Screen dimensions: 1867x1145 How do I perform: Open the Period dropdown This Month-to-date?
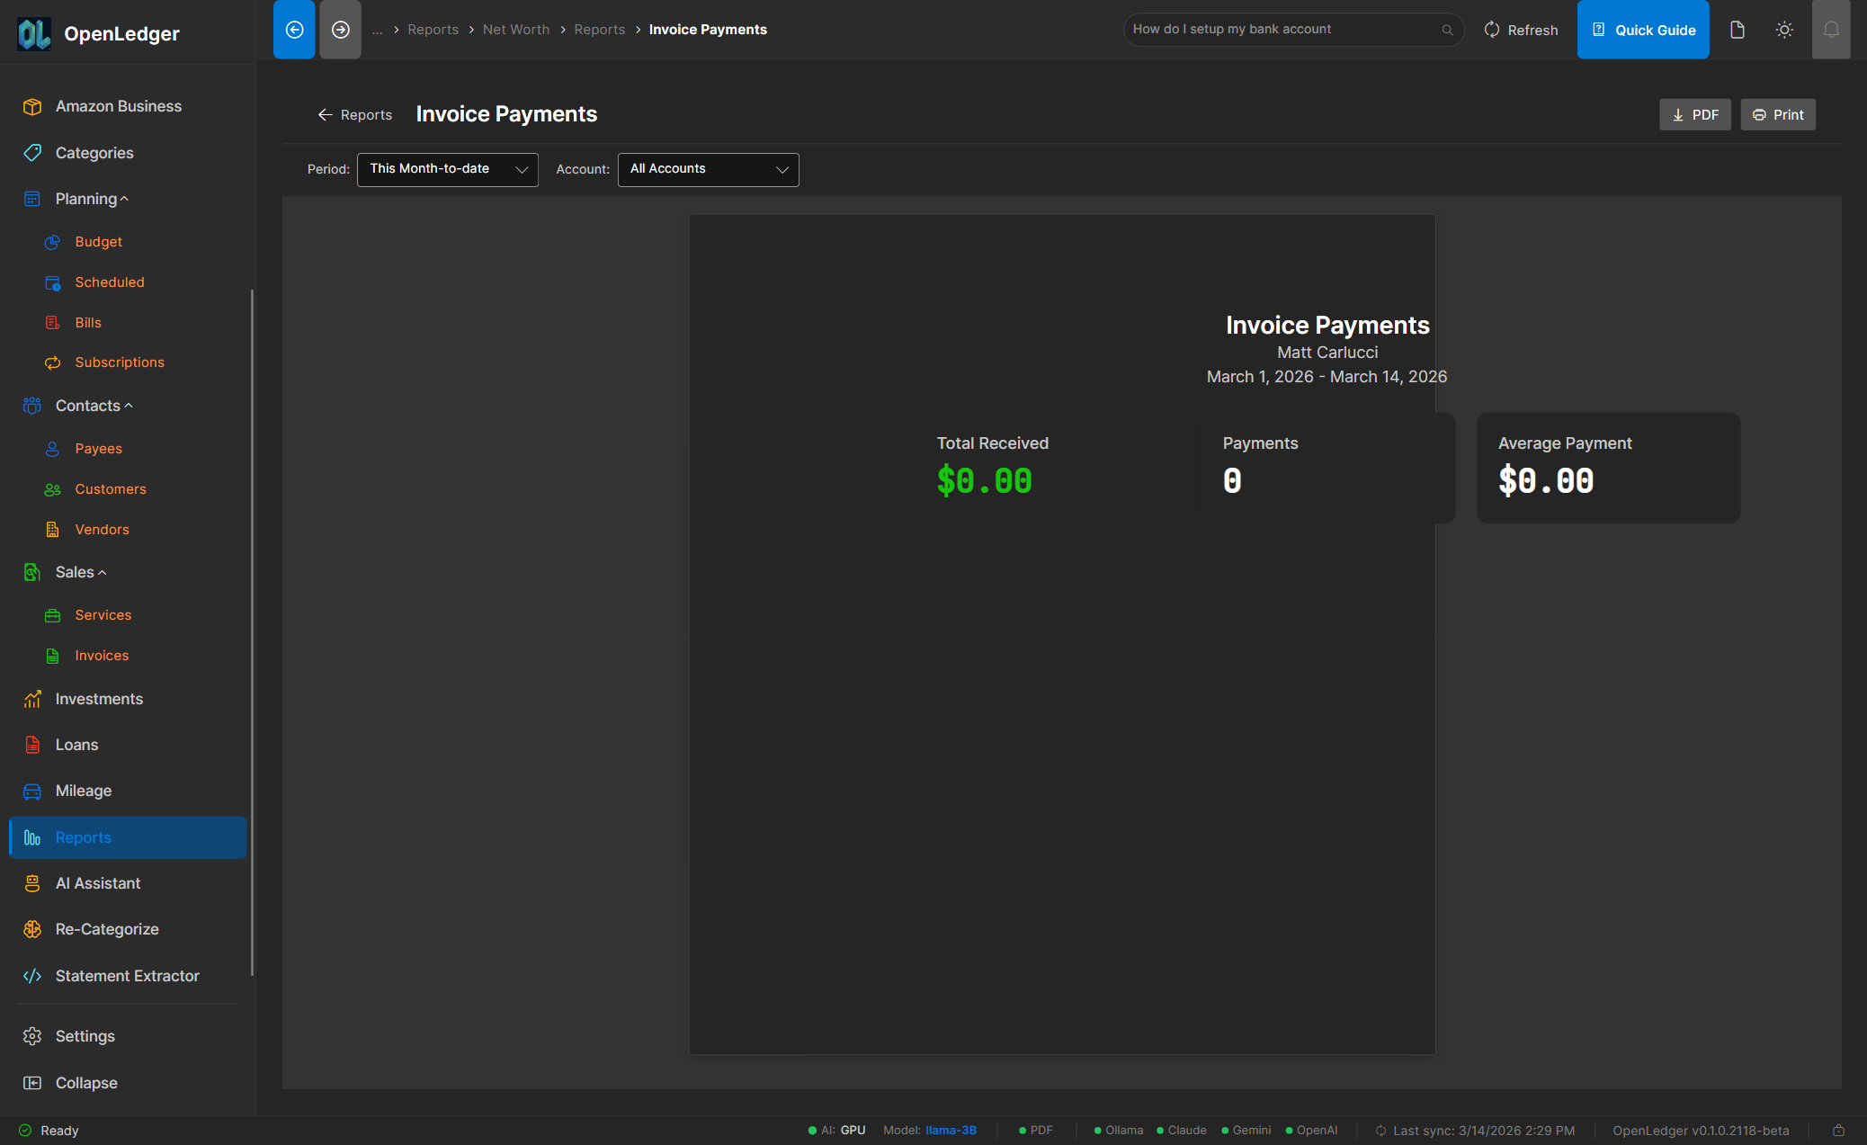coord(447,169)
